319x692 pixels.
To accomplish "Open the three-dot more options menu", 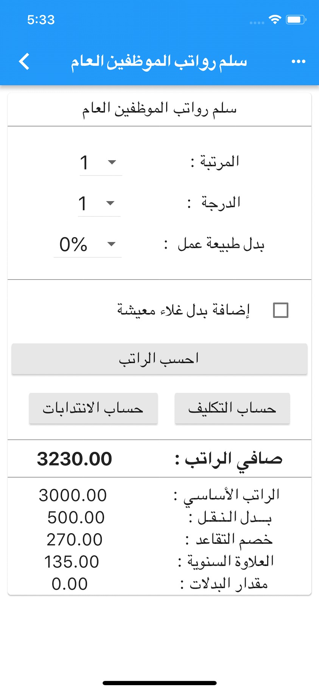I will pyautogui.click(x=298, y=61).
